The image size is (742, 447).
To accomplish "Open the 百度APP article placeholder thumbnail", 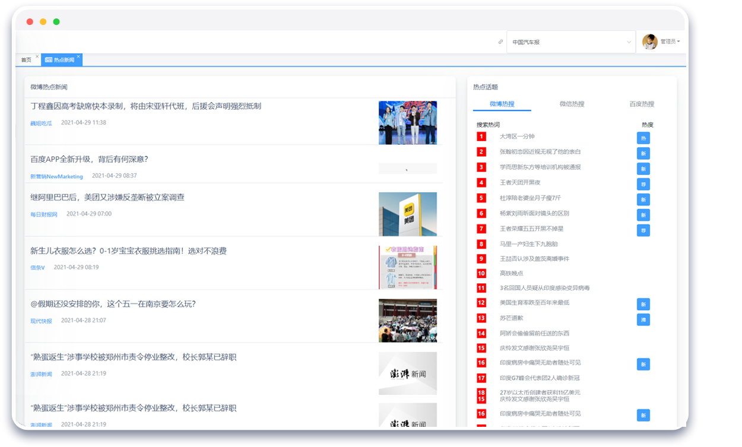I will click(408, 168).
